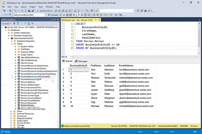The height and width of the screenshot is (134, 202).
Task: Click the FirstName column header
Action: tap(96, 66)
